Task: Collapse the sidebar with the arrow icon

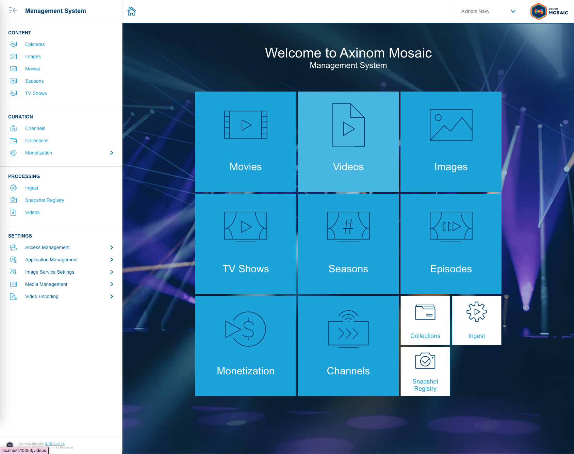Action: [13, 11]
